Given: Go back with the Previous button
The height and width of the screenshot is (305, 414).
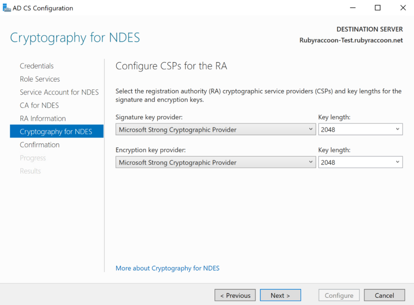Looking at the screenshot, I should (x=235, y=295).
